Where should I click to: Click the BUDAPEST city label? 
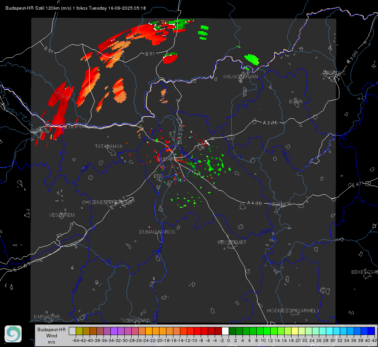pos(169,159)
